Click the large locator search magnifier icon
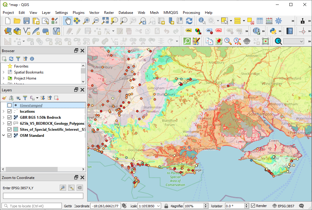The image size is (312, 210). 278,41
